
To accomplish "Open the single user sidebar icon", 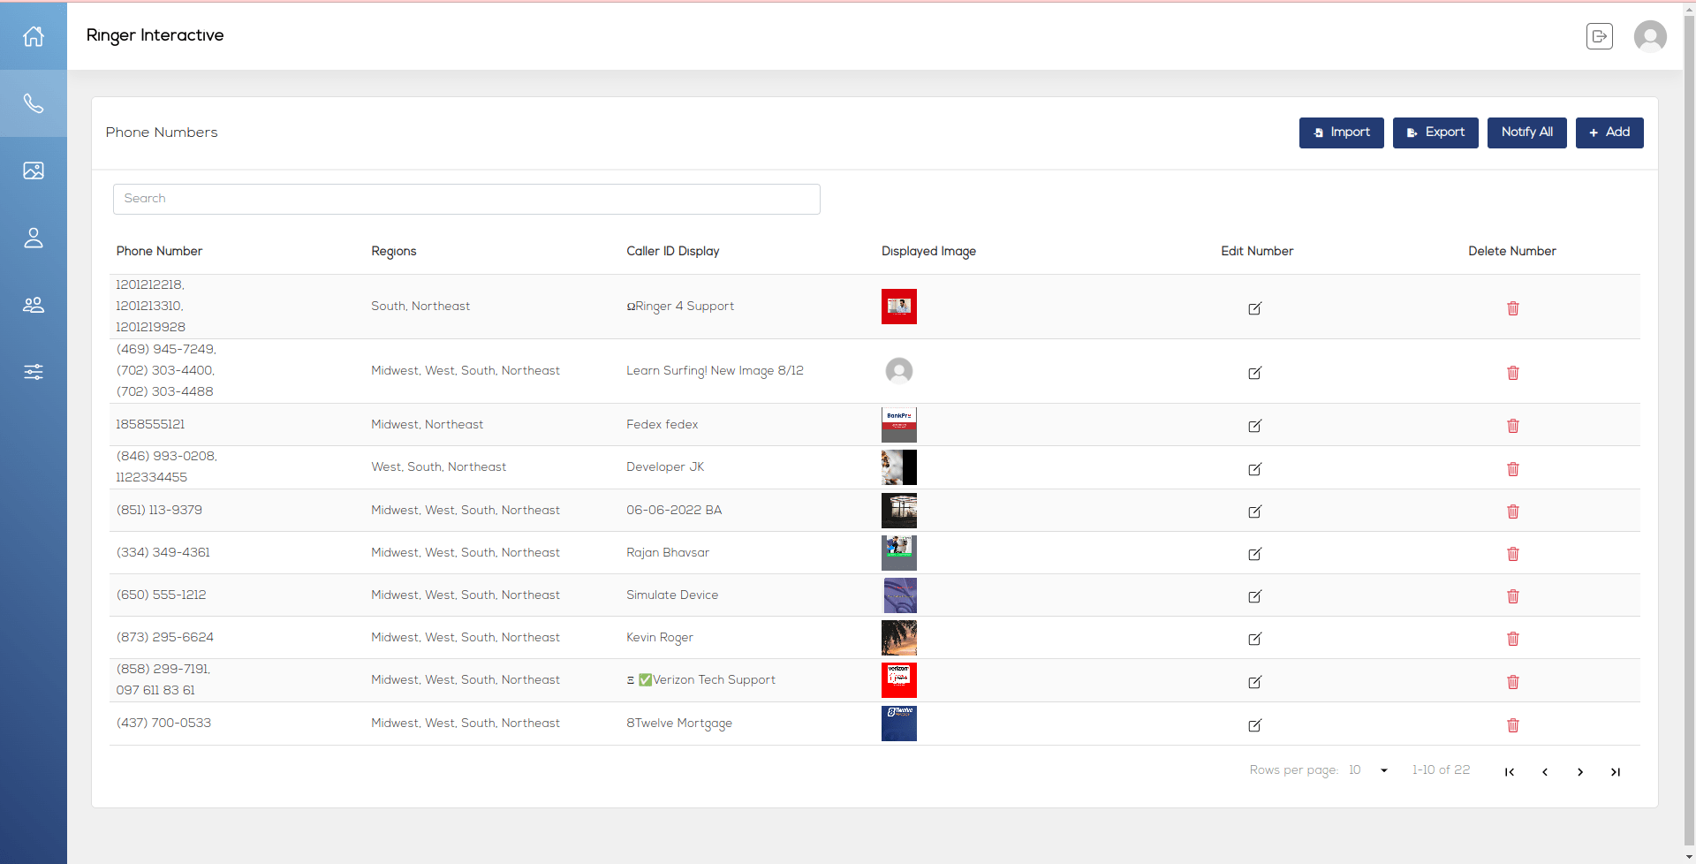I will pyautogui.click(x=34, y=238).
